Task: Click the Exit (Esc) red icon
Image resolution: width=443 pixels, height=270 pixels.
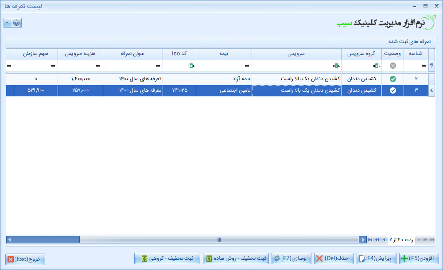Action: point(11,259)
